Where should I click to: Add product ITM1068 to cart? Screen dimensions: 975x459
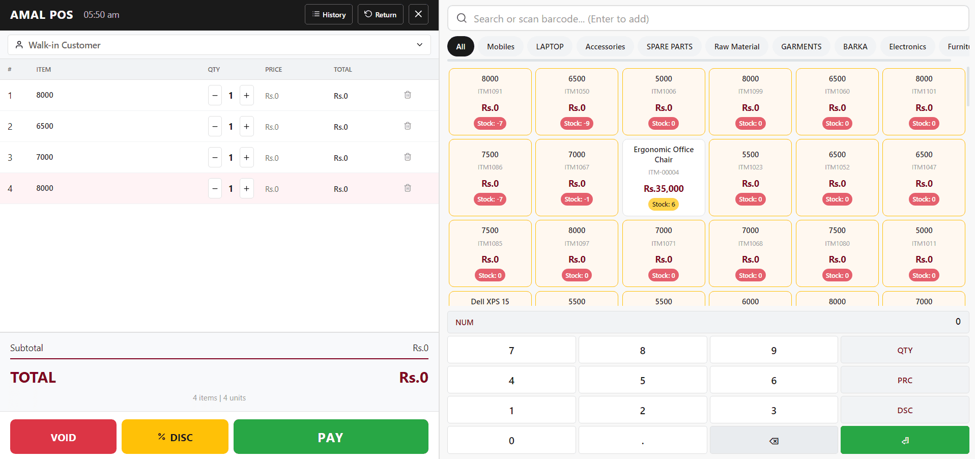pyautogui.click(x=751, y=253)
